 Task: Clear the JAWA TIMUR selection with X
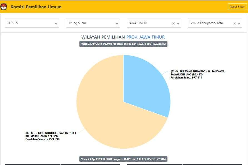click(174, 24)
